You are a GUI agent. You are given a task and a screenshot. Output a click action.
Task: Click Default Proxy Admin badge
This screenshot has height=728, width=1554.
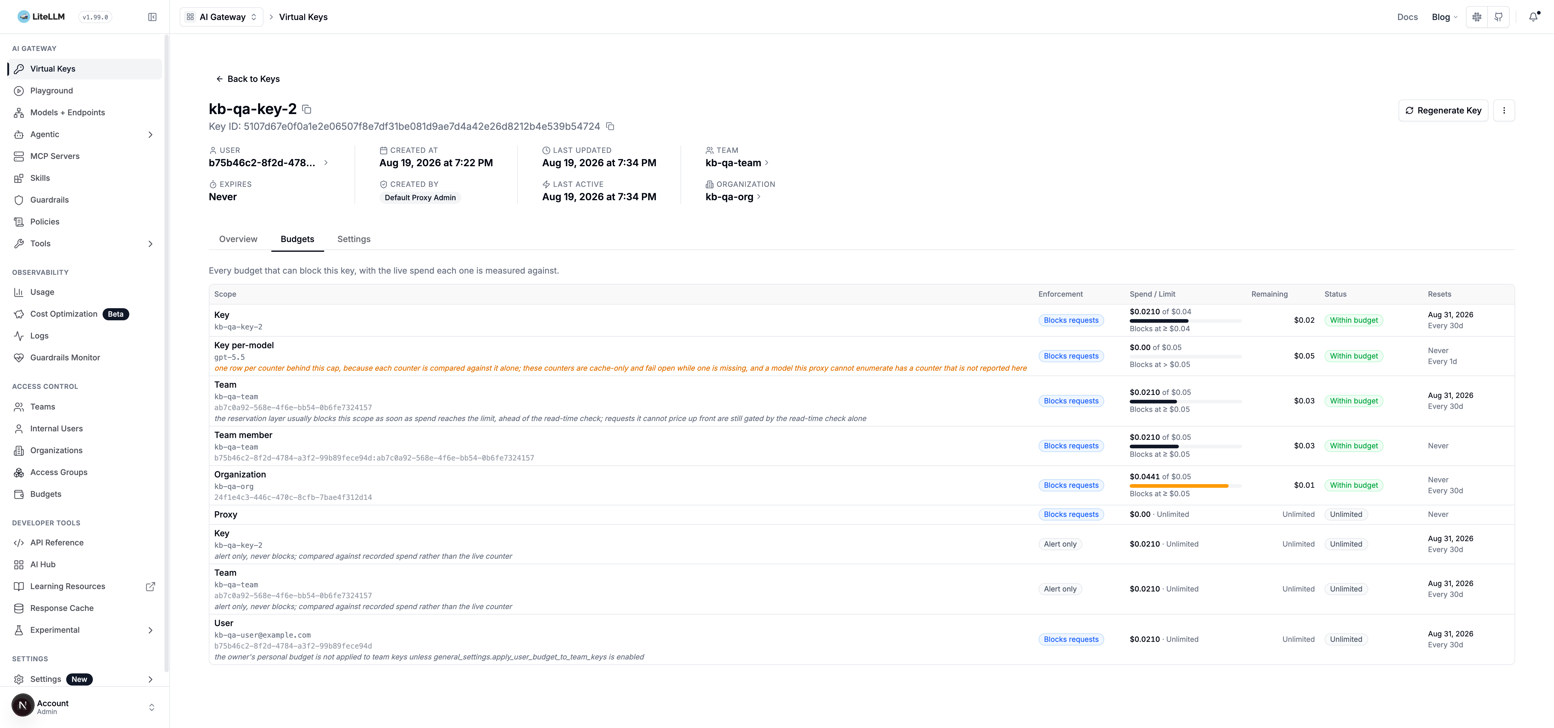coord(420,198)
